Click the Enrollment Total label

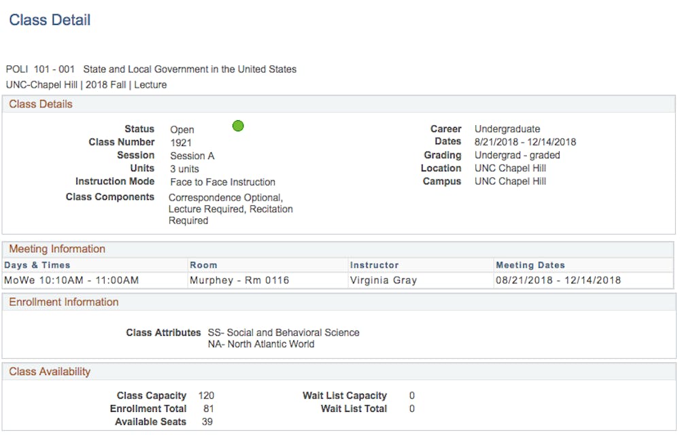[148, 408]
